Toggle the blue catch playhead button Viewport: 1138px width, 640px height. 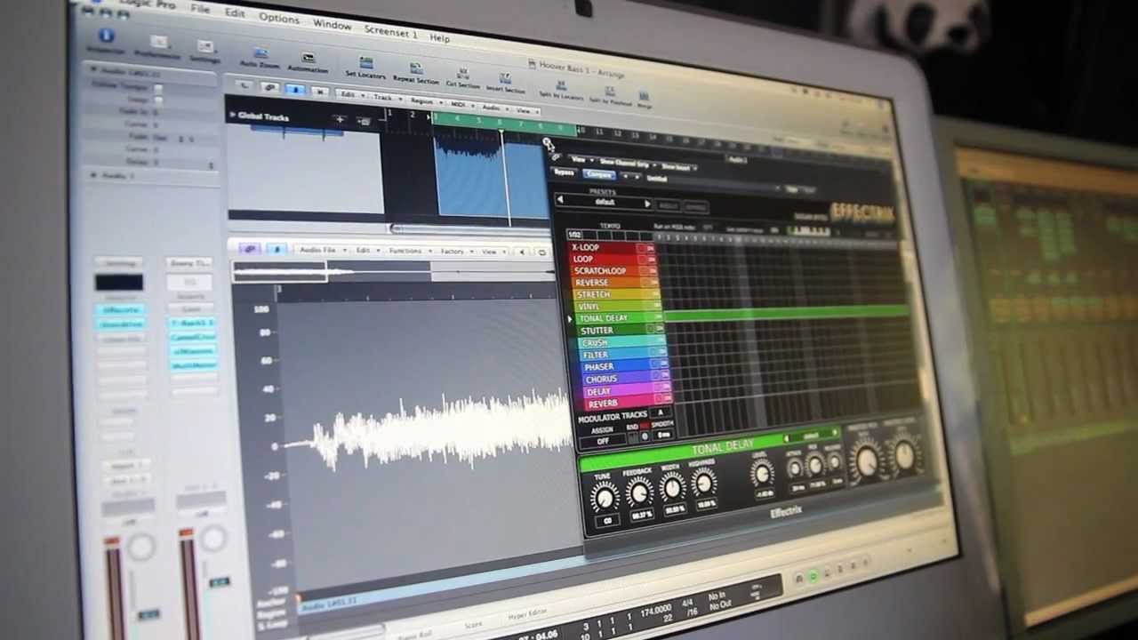(294, 90)
